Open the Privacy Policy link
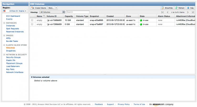Viewport: 197px width, 107px height. pyautogui.click(x=124, y=104)
